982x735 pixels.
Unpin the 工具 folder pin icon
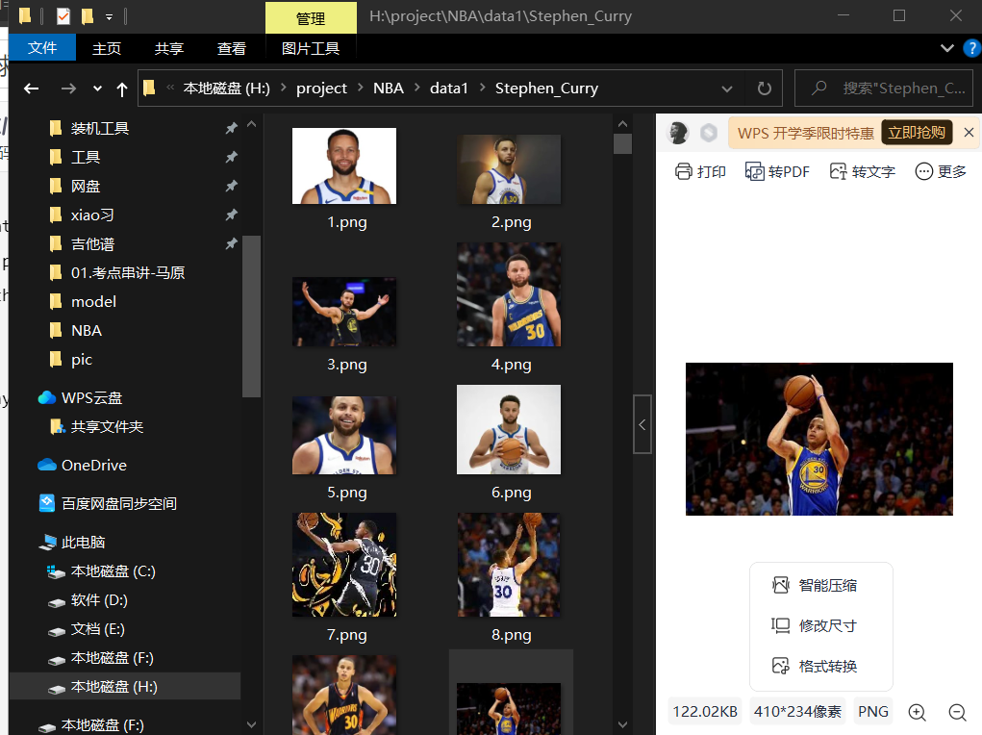[231, 157]
